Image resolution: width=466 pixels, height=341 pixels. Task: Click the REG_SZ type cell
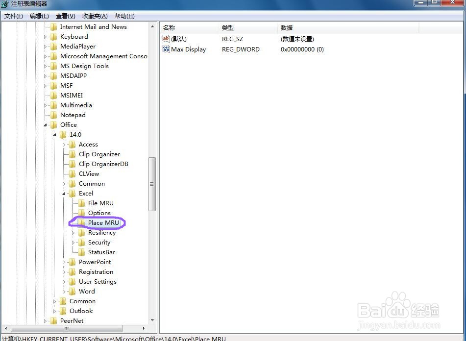pyautogui.click(x=232, y=39)
